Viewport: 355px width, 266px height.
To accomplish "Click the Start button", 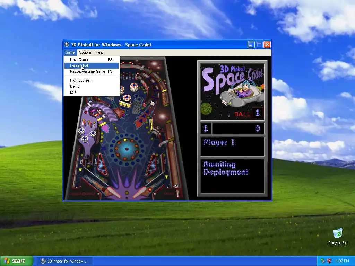I will [17, 261].
